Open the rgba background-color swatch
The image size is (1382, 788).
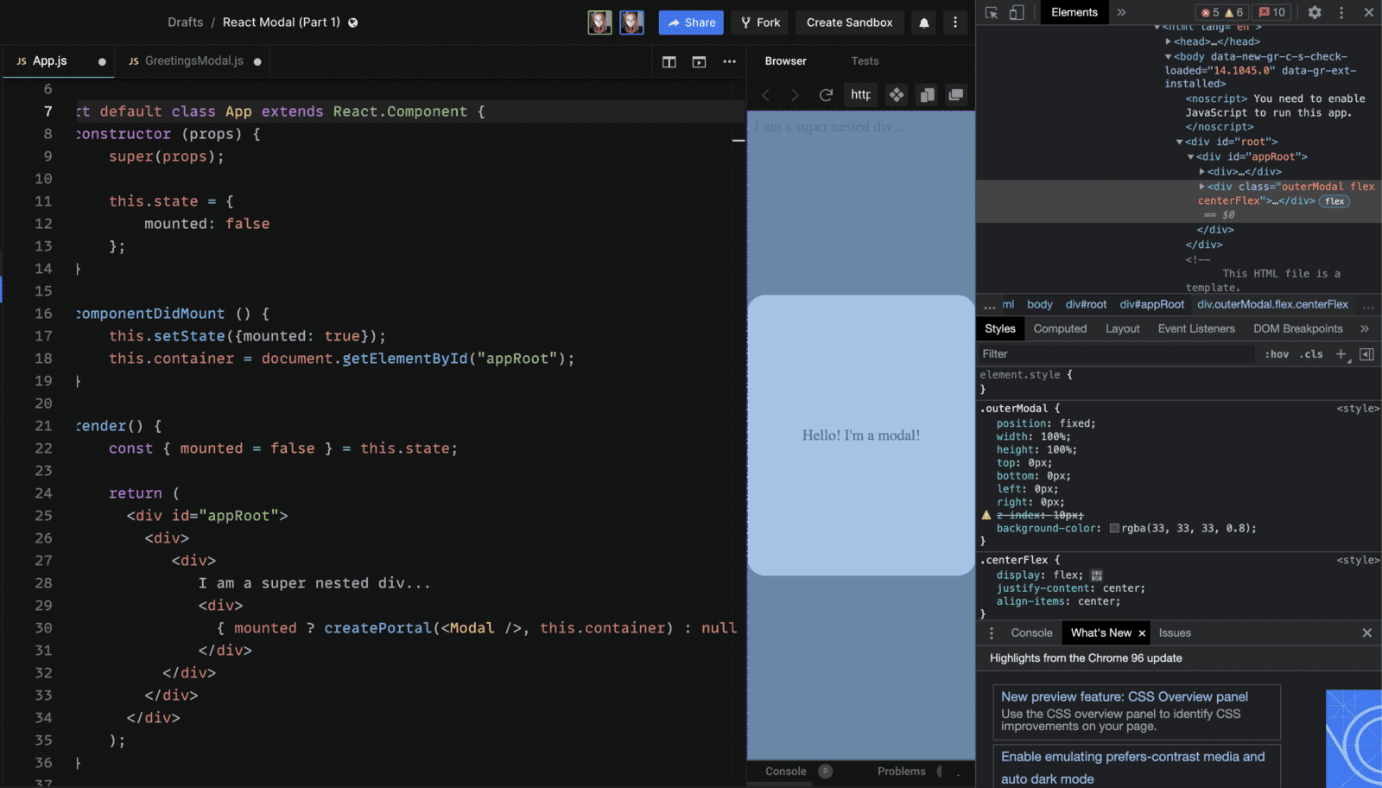click(1115, 528)
